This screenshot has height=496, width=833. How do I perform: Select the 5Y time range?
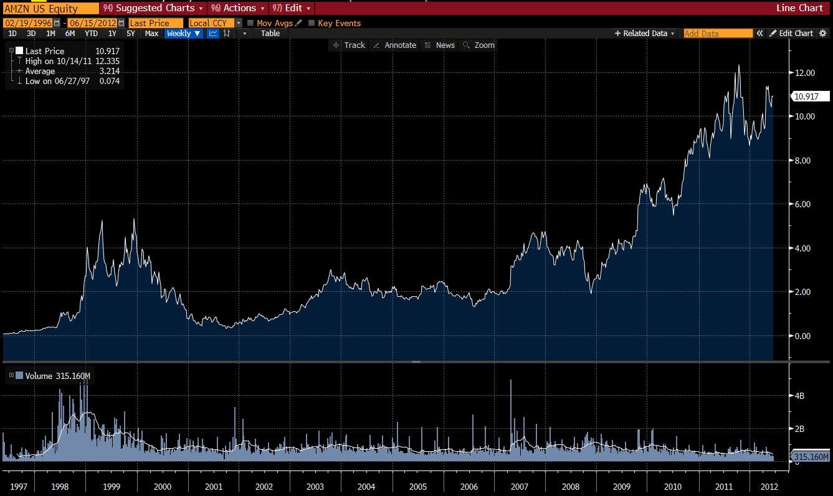[130, 34]
